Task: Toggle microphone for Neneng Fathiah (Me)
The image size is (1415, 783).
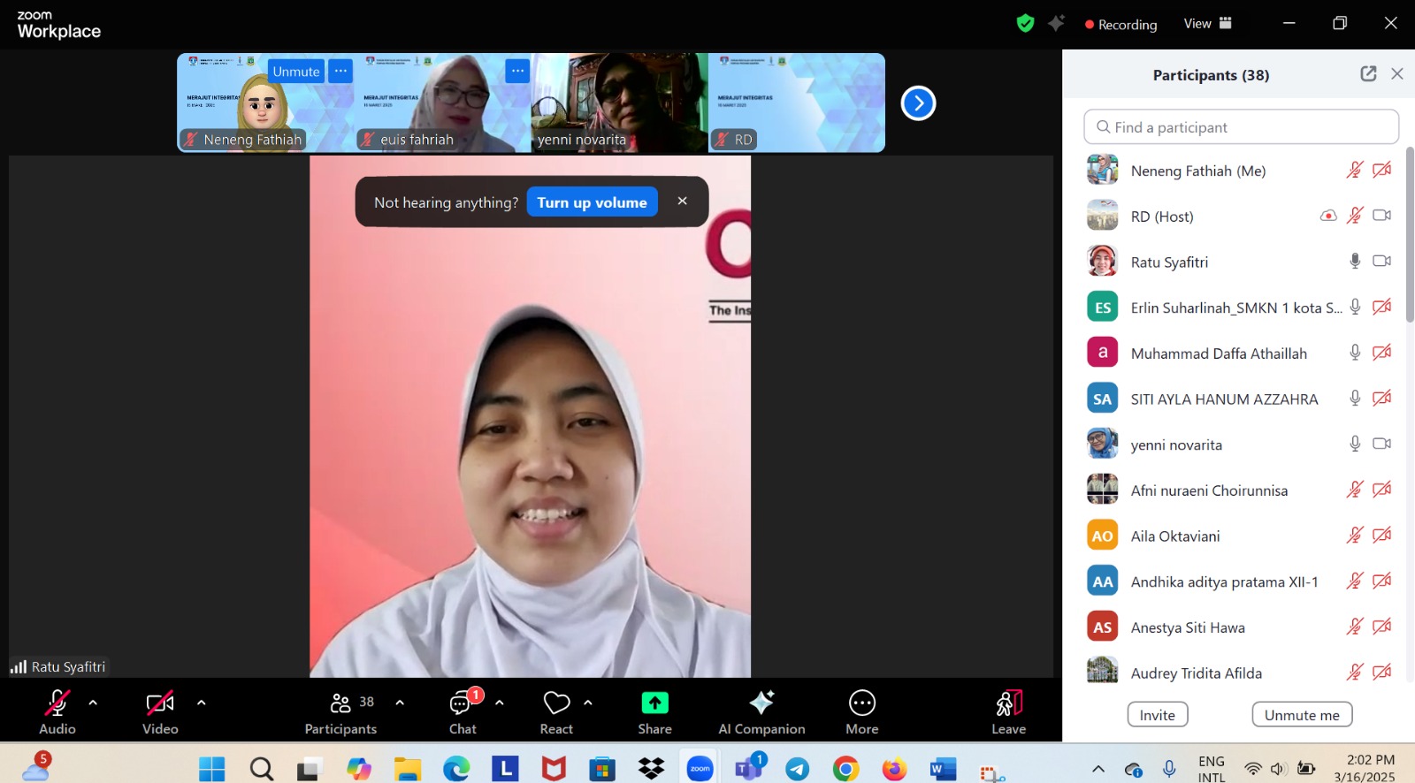Action: (1354, 170)
